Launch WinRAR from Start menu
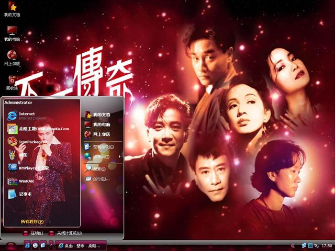The height and width of the screenshot is (251, 335). pos(21,181)
